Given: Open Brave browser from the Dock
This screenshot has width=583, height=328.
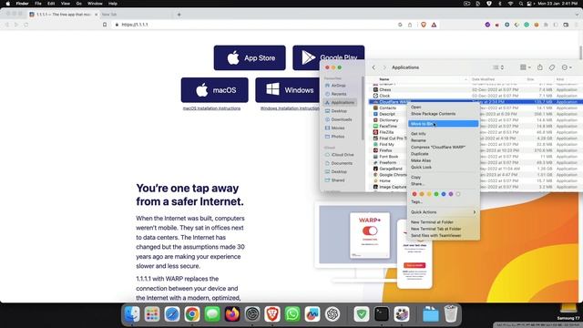Looking at the screenshot, I should pyautogui.click(x=272, y=314).
